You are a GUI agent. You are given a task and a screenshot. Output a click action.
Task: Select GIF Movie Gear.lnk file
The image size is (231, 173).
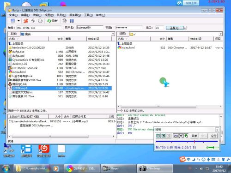(23, 68)
